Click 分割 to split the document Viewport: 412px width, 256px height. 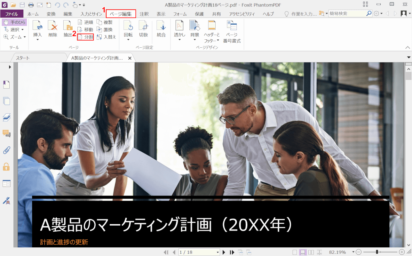pos(85,37)
